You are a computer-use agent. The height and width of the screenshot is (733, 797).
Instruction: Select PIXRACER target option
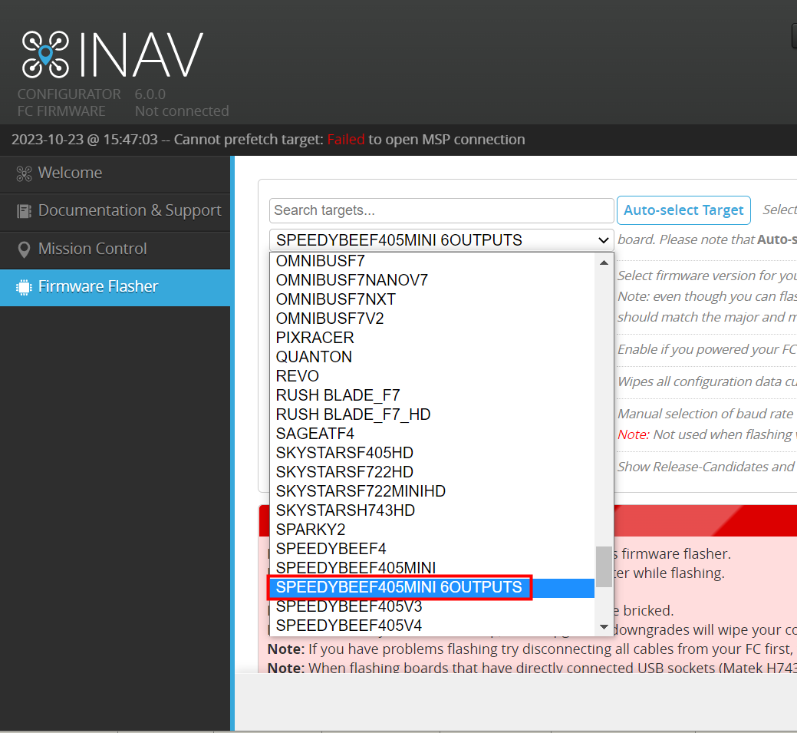433,338
